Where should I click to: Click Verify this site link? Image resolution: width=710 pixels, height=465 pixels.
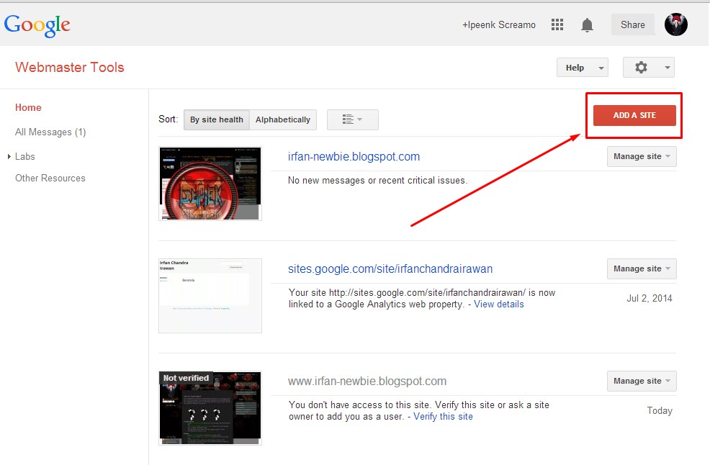443,417
